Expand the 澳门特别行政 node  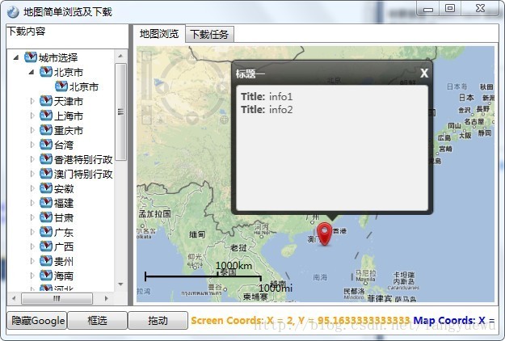(x=32, y=174)
